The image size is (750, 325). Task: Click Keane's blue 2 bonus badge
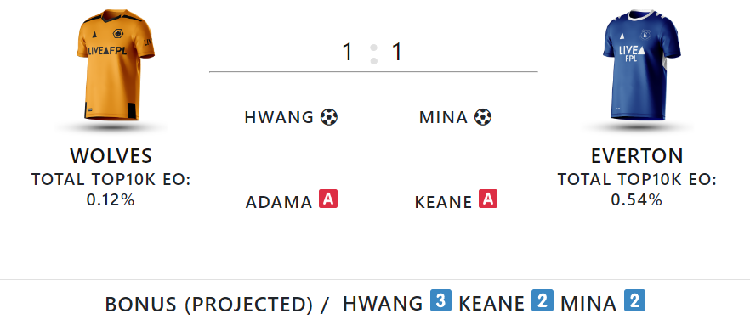point(543,300)
